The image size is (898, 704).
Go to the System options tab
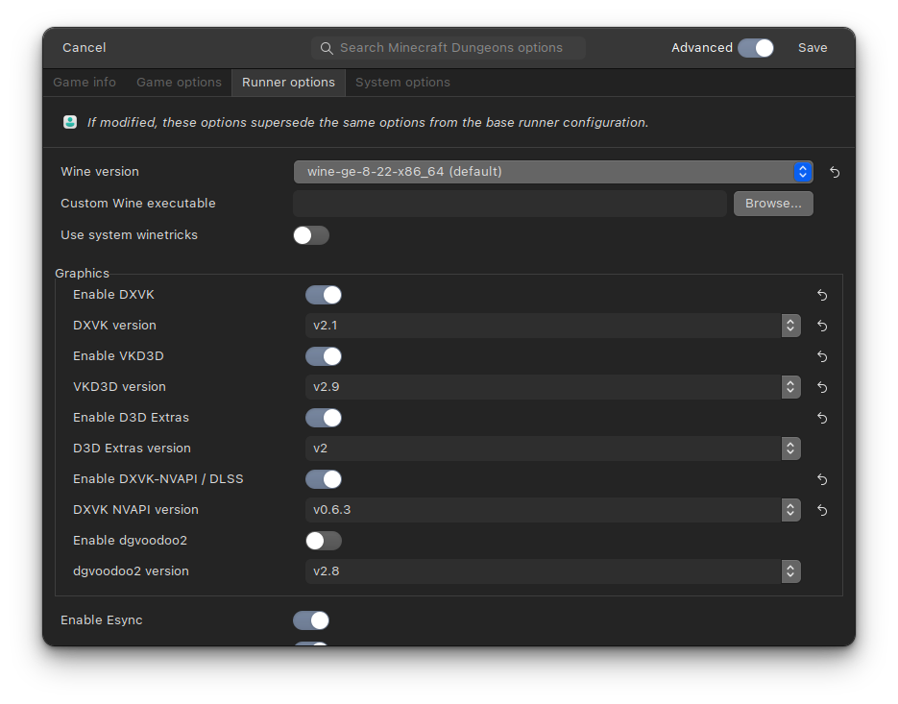pyautogui.click(x=402, y=83)
